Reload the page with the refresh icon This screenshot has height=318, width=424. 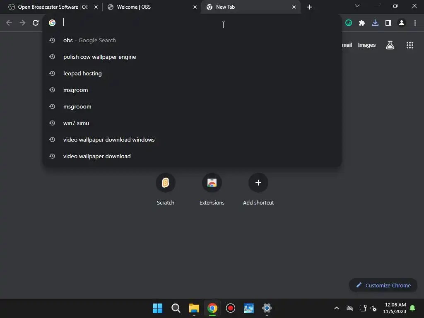coord(36,23)
